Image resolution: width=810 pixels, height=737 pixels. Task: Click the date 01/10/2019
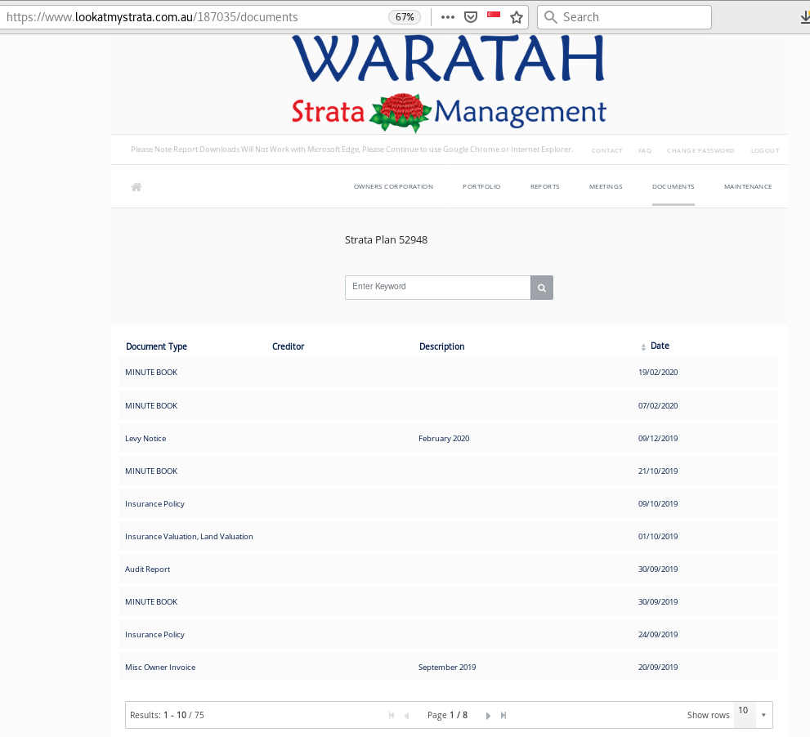point(658,537)
